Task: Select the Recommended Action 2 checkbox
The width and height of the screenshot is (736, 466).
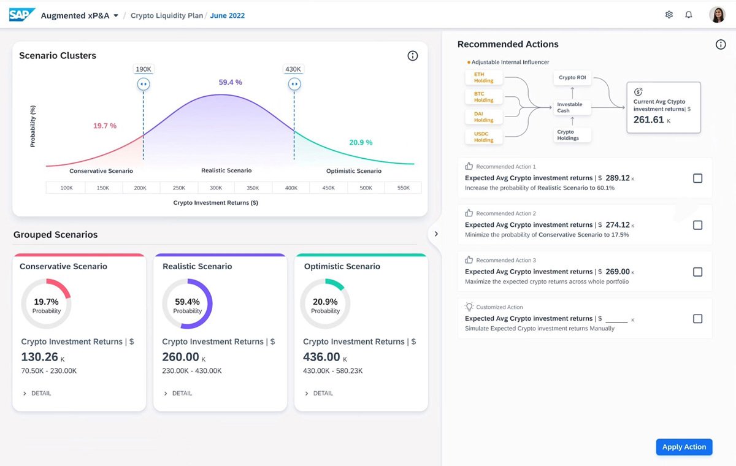Action: [x=697, y=225]
